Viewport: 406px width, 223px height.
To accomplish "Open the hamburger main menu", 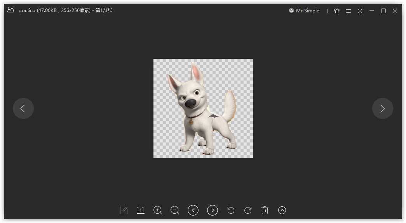I will [x=348, y=11].
